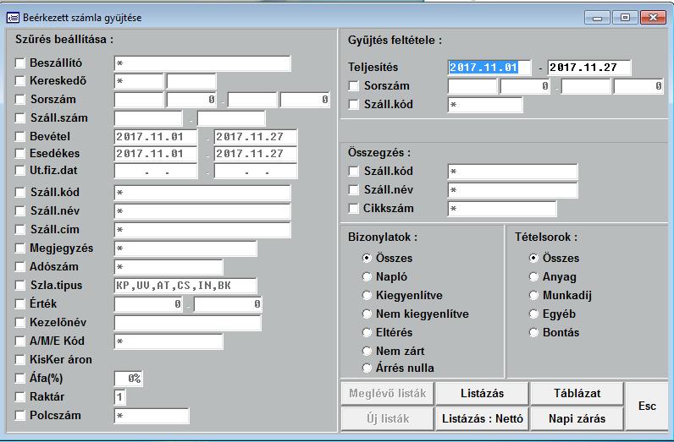The width and height of the screenshot is (674, 442).
Task: Click the Cikkszám summary input field
Action: [502, 209]
